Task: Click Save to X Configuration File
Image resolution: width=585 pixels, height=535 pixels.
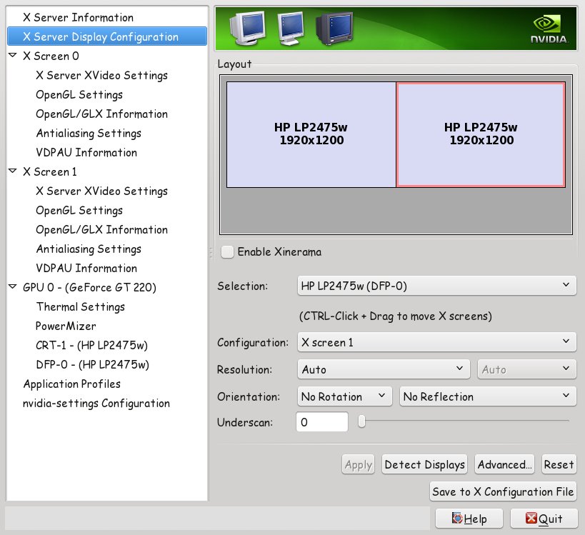Action: 503,491
